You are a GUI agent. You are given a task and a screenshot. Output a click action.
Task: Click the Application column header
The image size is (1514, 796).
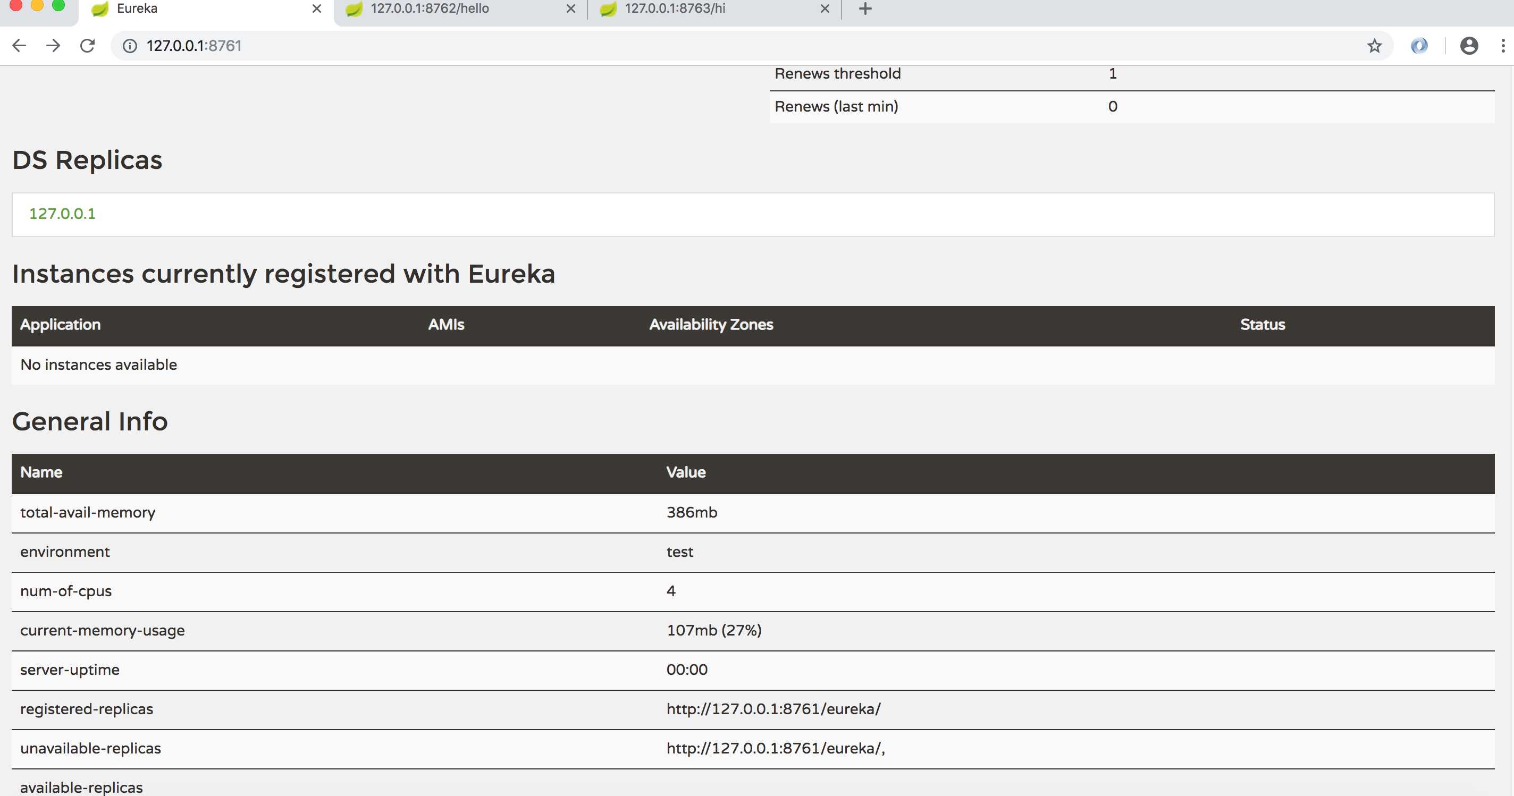61,325
